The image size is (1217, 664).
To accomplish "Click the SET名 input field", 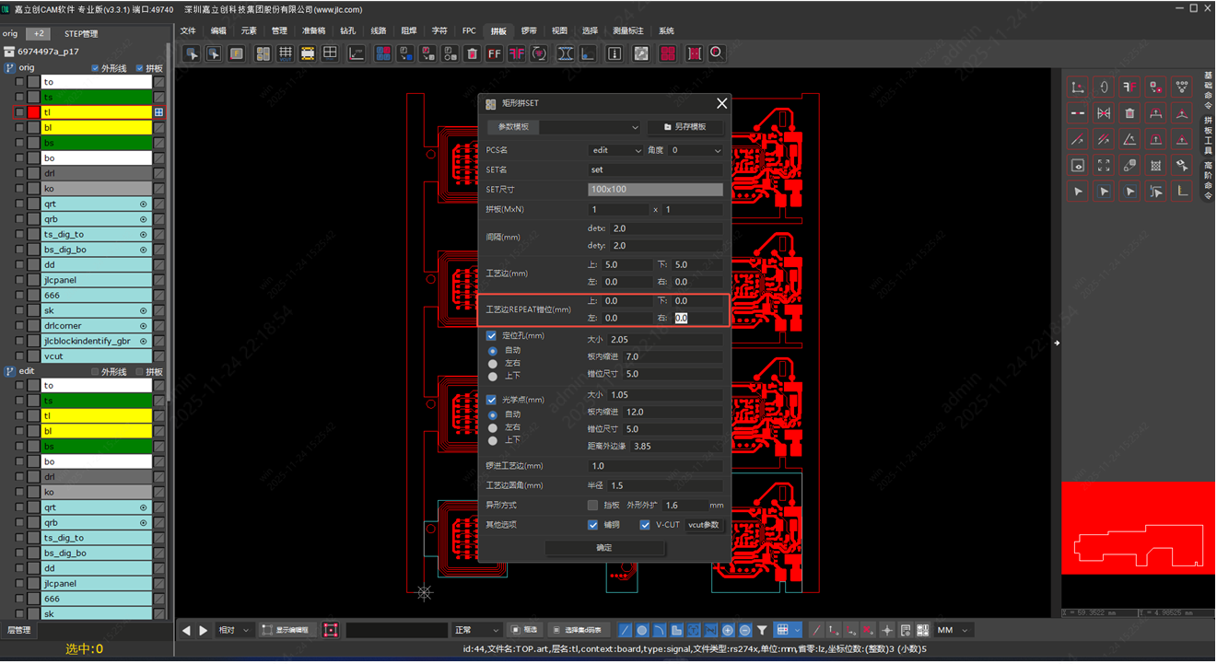I will coord(655,169).
